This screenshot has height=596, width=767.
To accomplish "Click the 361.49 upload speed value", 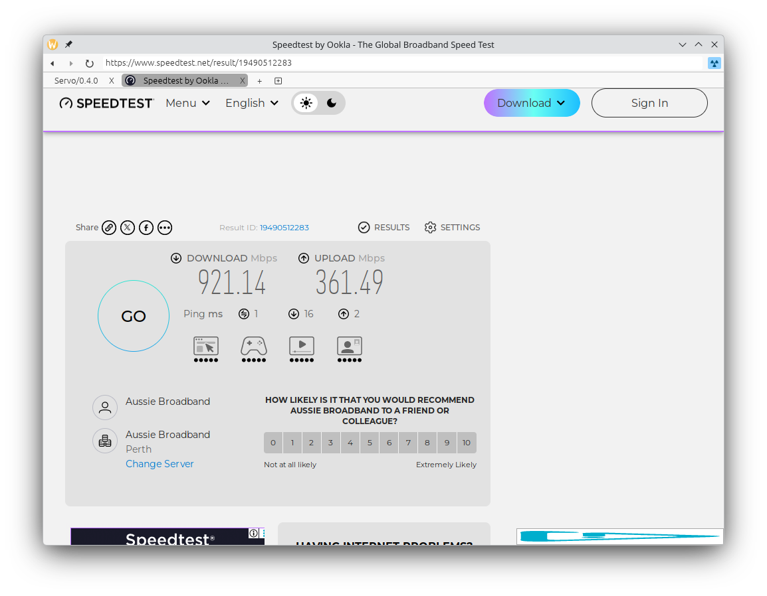I will [x=349, y=282].
